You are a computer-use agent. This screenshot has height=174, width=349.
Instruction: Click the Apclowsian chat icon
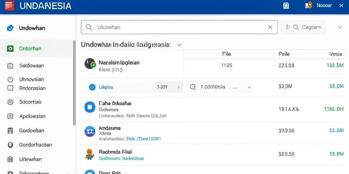click(10, 116)
